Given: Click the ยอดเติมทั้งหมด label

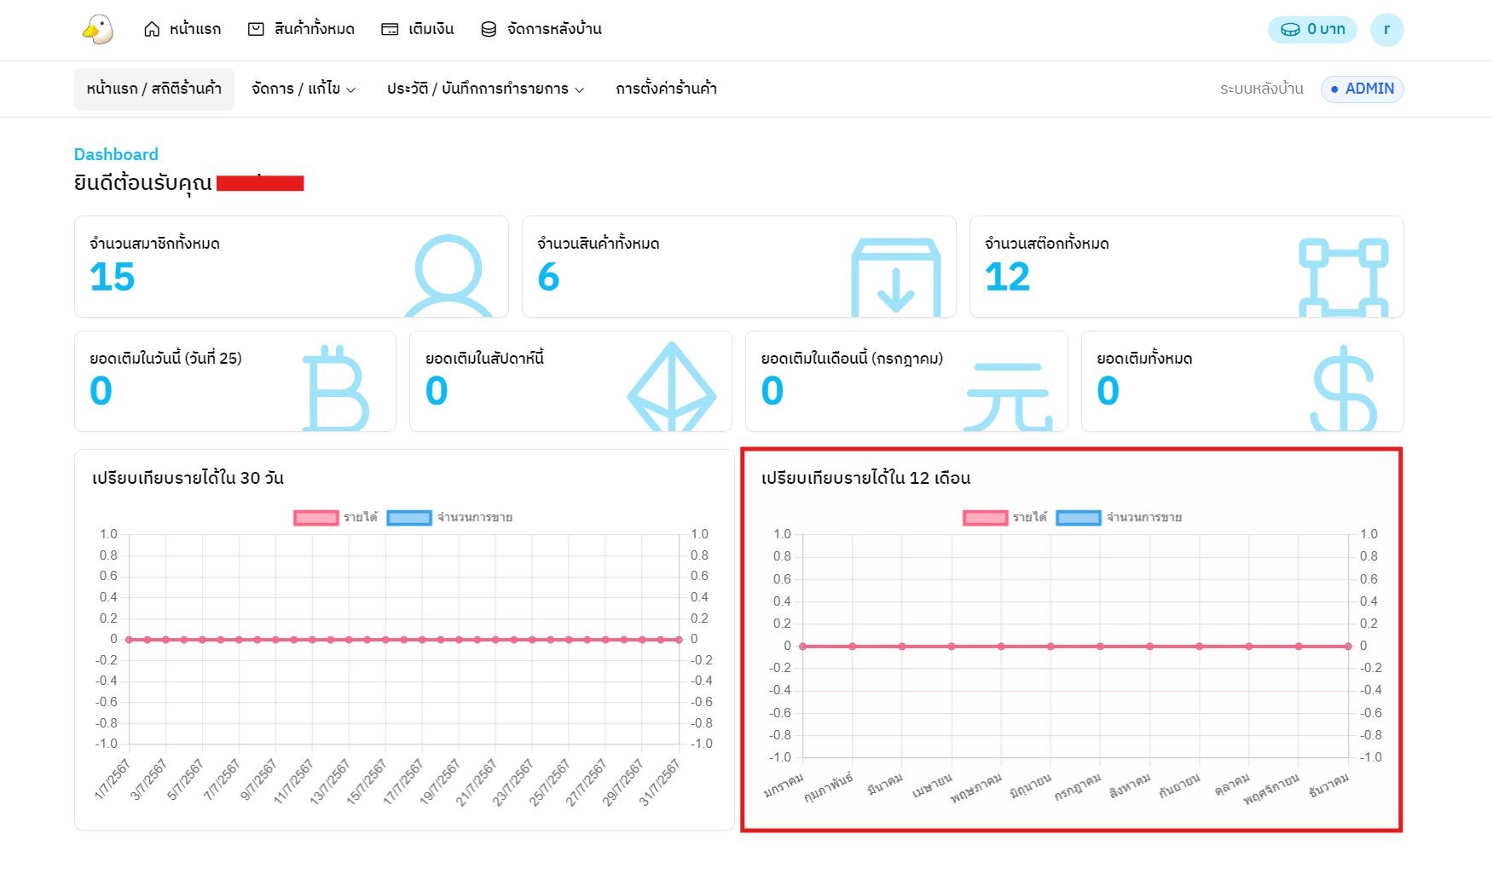Looking at the screenshot, I should [x=1144, y=359].
